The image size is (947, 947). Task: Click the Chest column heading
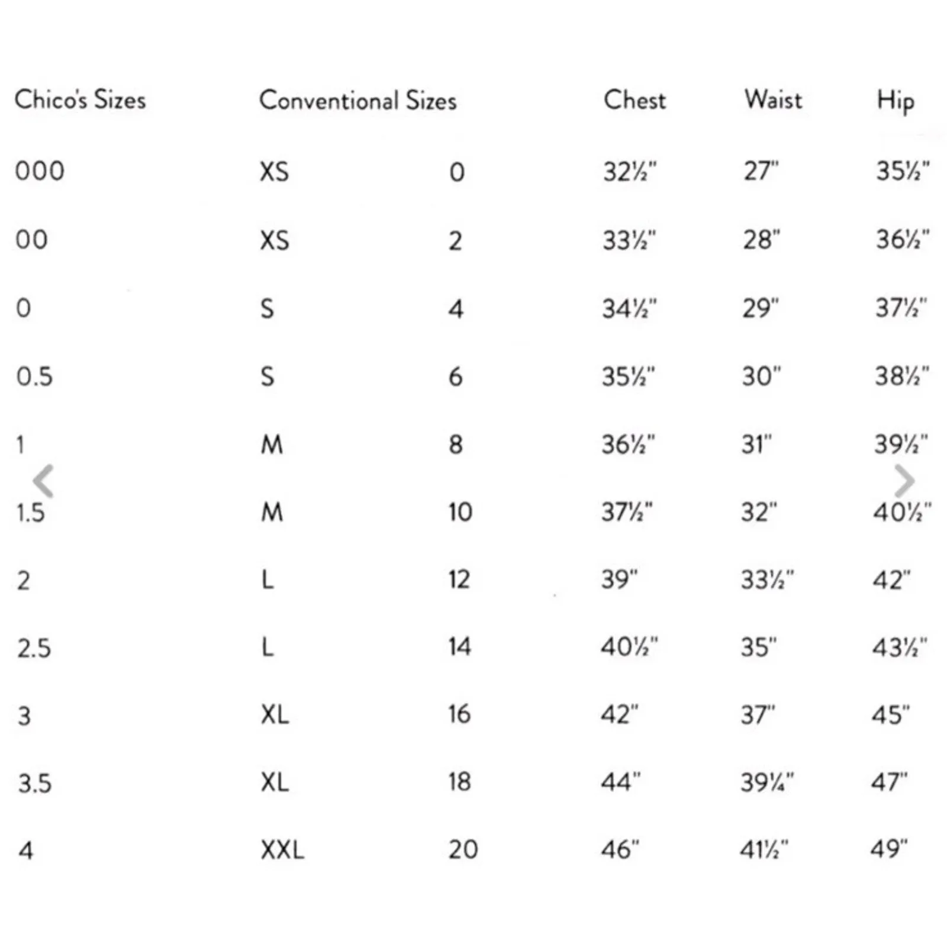tap(634, 100)
